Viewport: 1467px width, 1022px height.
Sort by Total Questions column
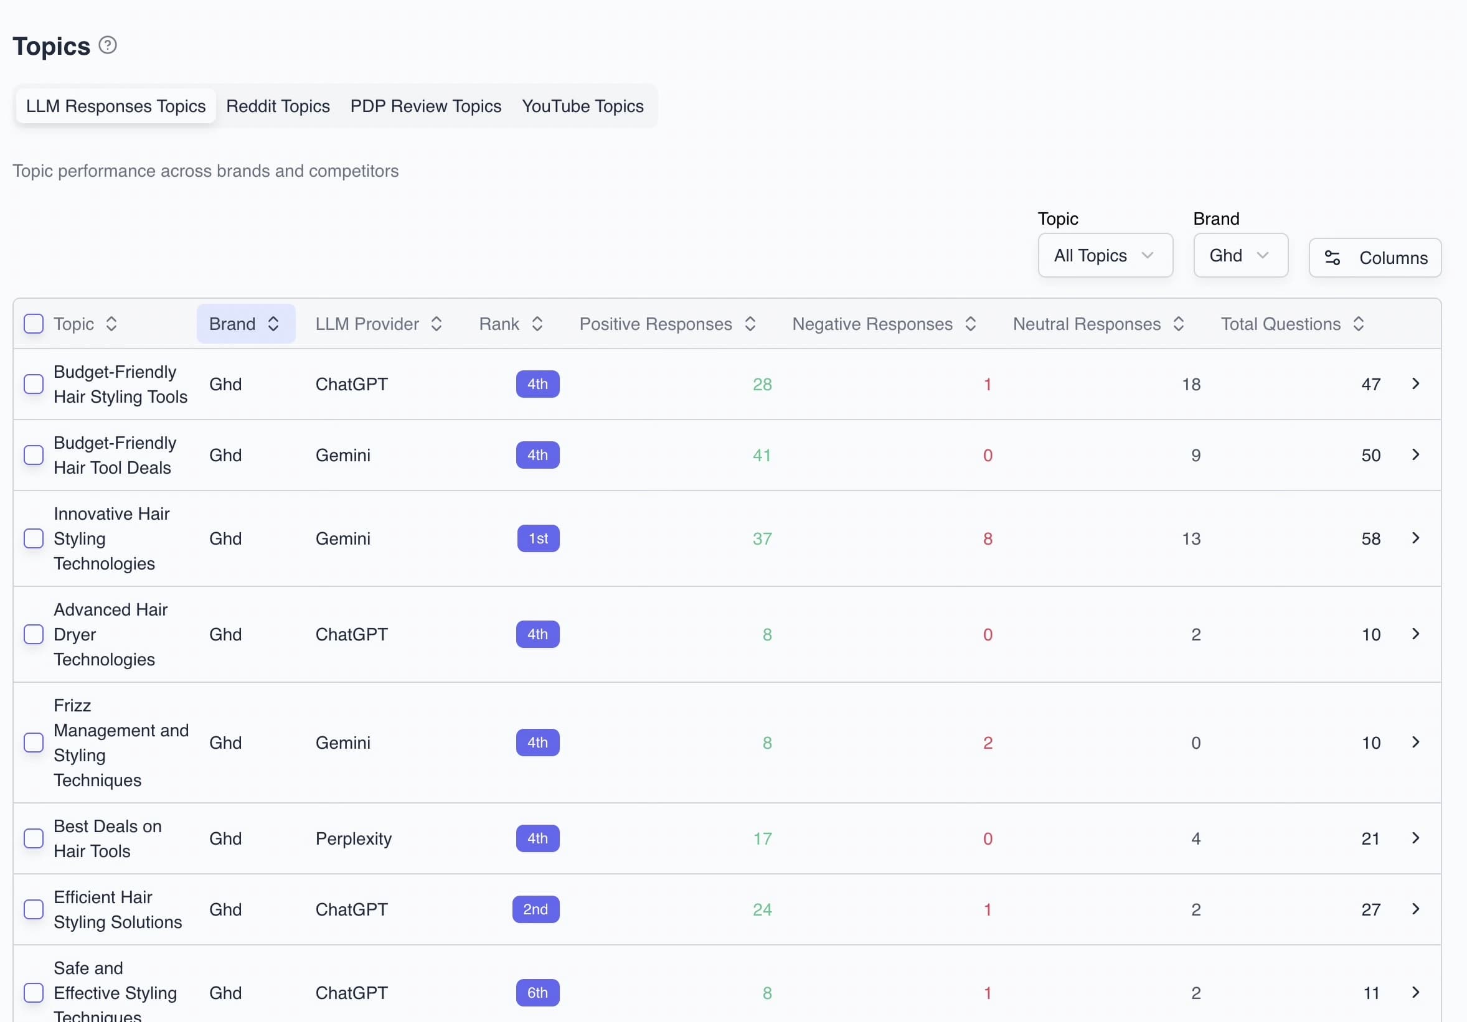coord(1359,324)
